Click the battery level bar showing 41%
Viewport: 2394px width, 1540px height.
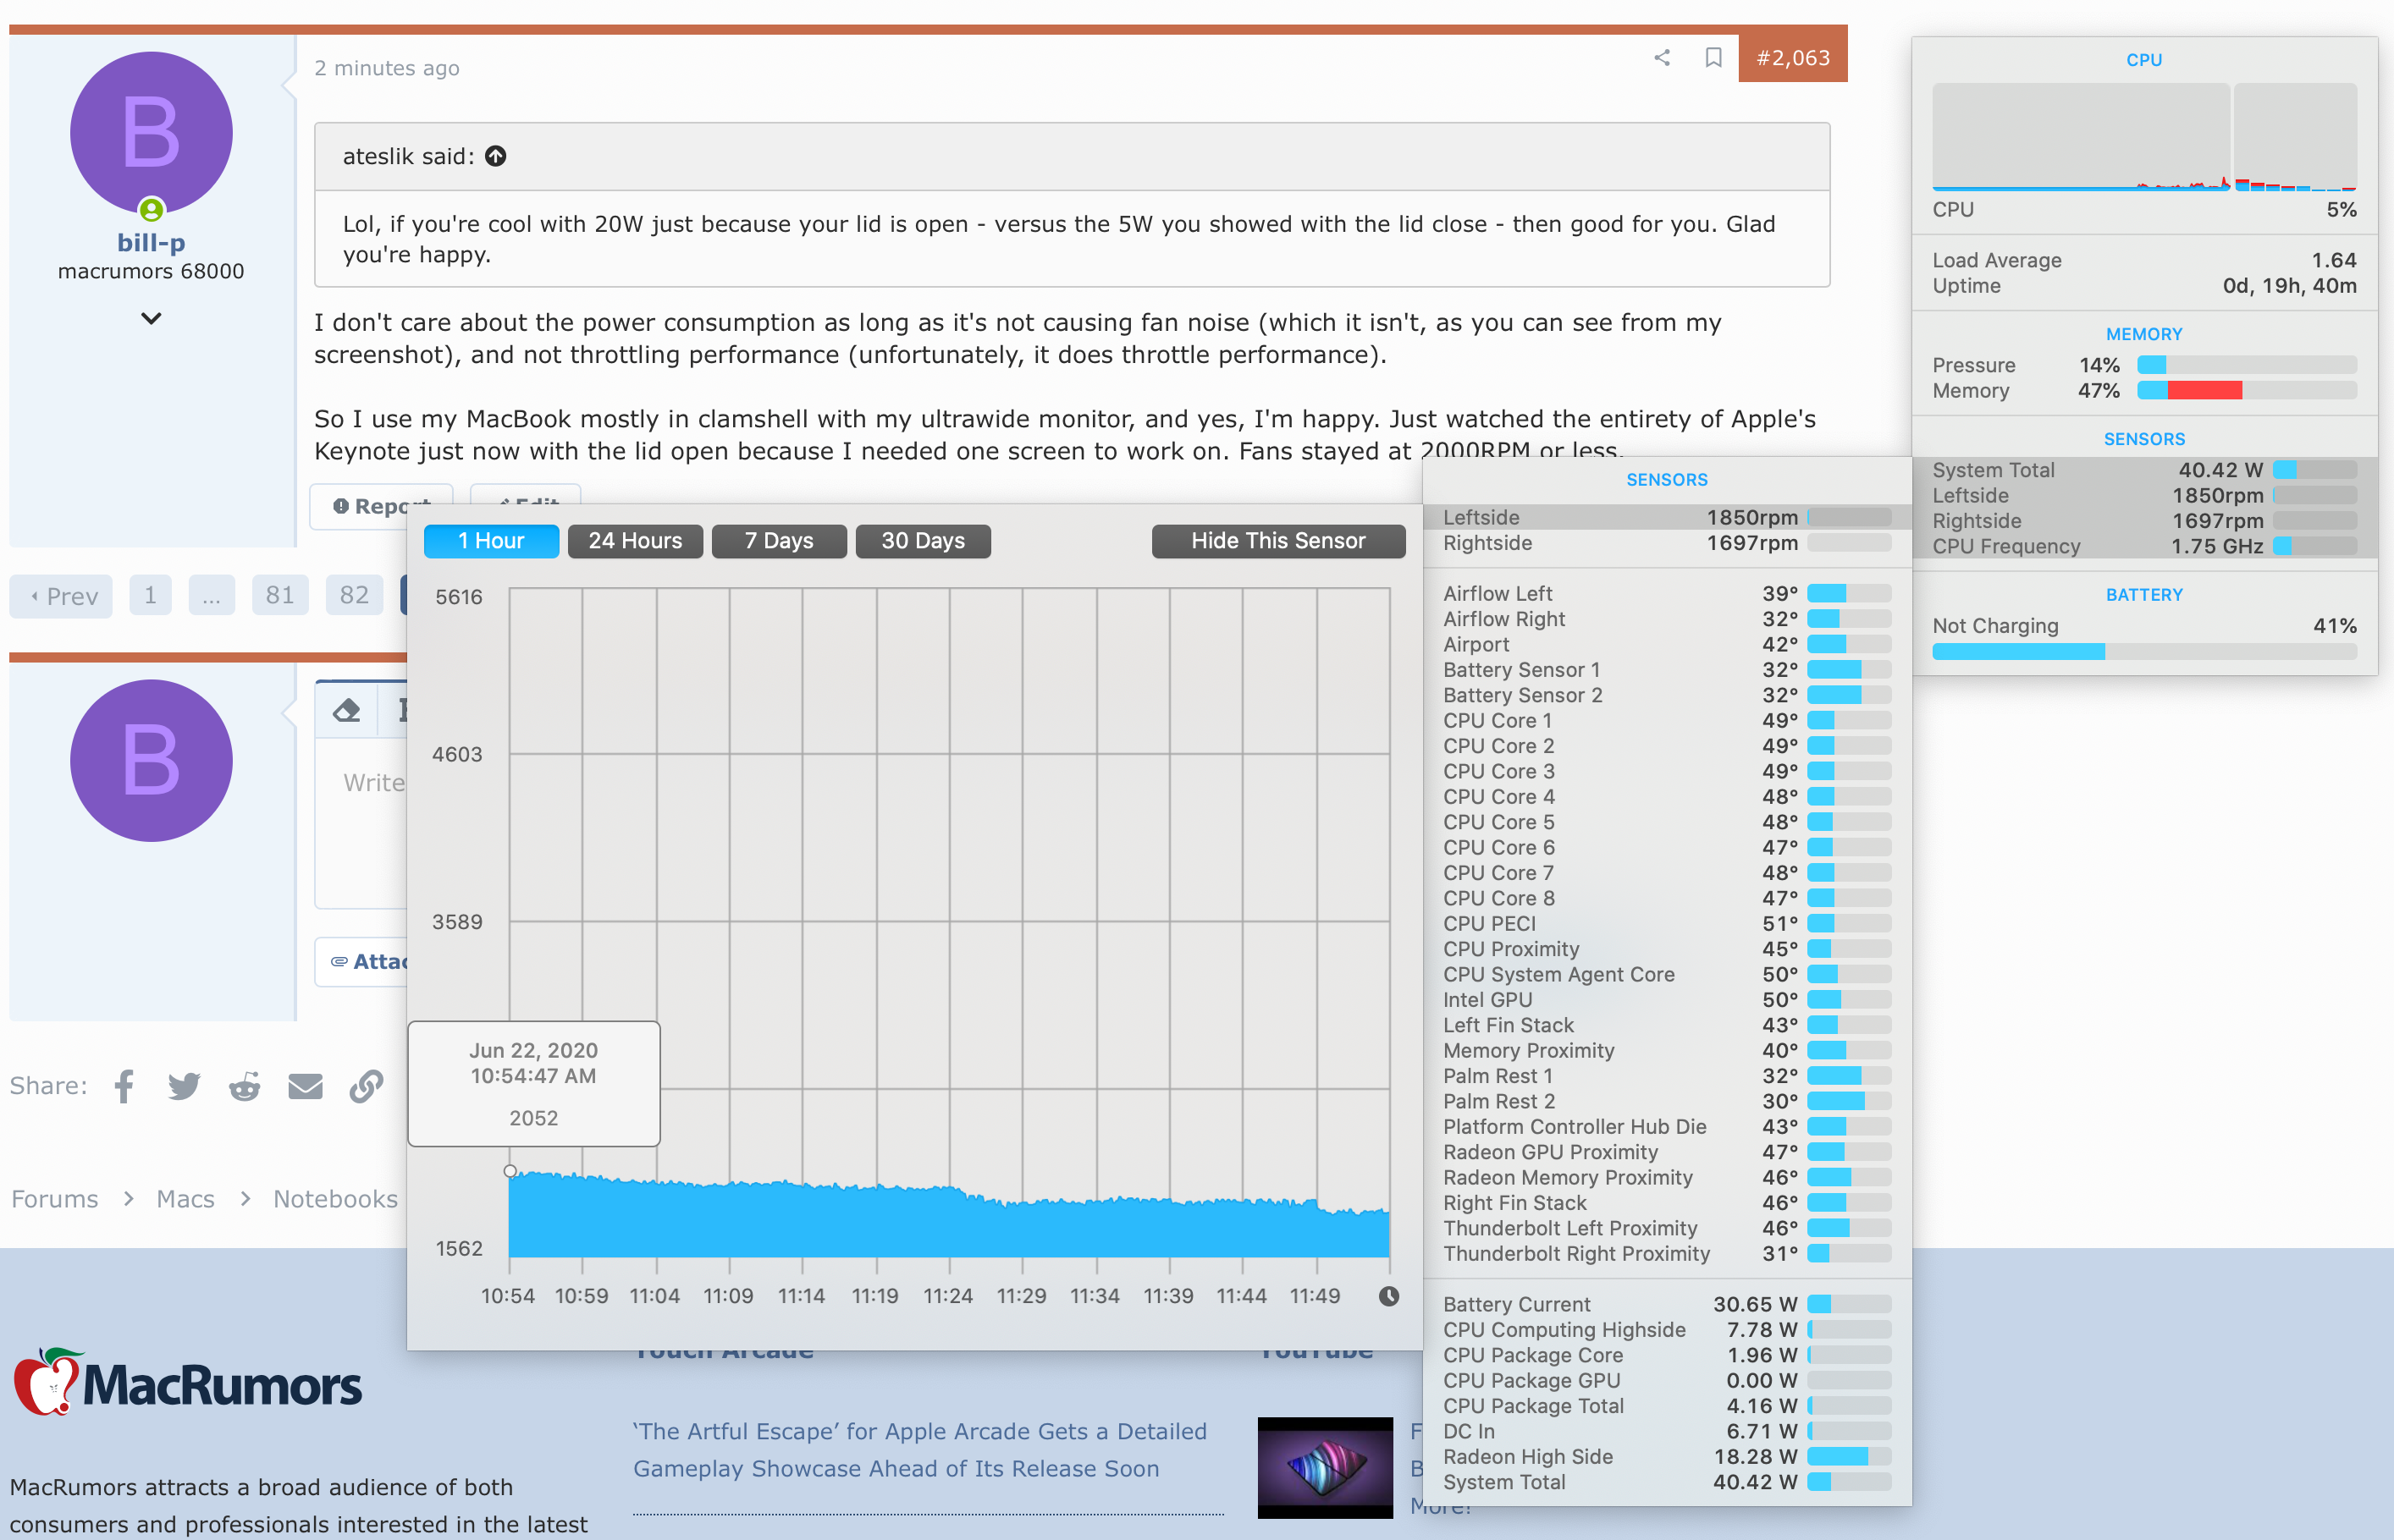point(2144,652)
